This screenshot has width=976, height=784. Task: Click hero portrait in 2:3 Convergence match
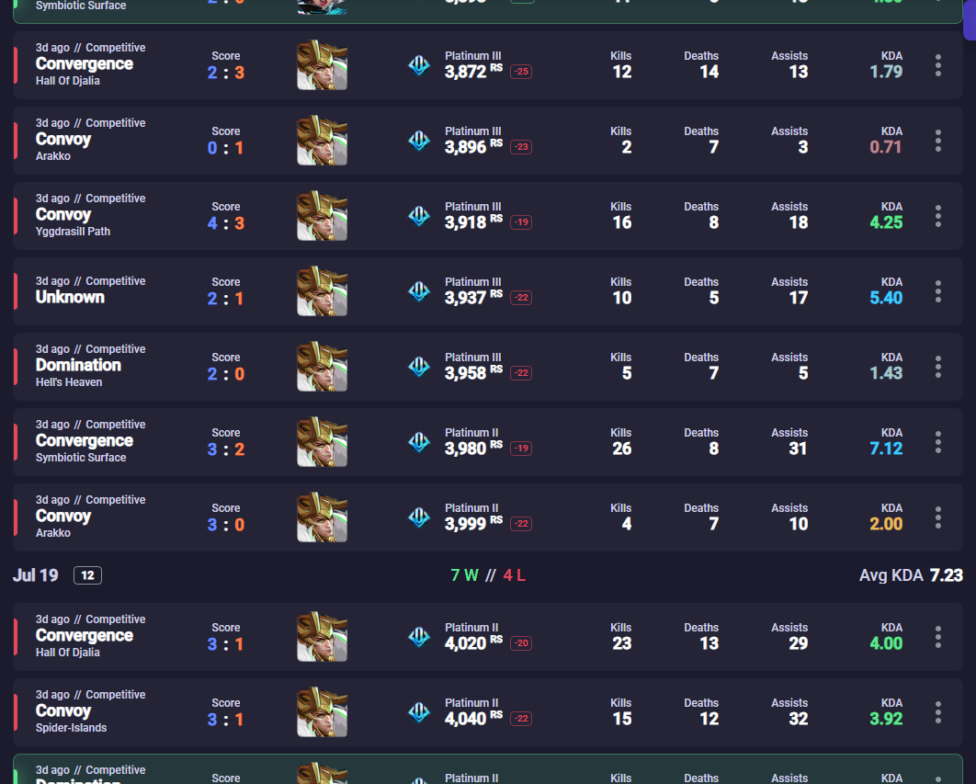point(322,65)
